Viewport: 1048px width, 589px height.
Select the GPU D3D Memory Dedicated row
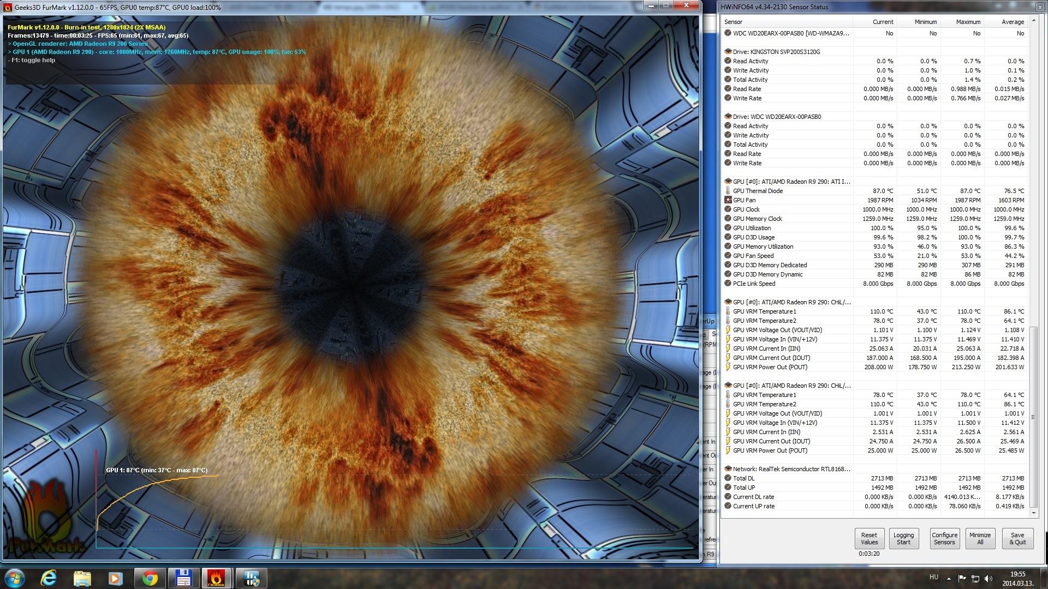874,265
